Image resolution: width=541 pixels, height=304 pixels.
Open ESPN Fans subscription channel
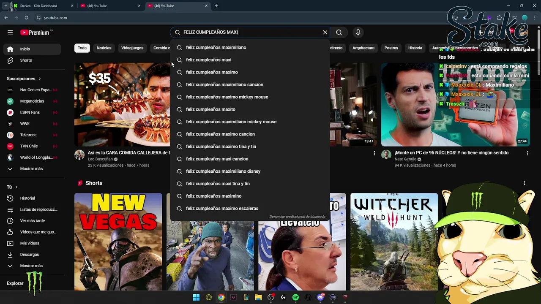tap(32, 112)
